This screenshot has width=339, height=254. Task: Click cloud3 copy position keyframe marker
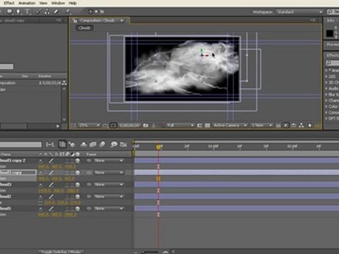(x=158, y=179)
